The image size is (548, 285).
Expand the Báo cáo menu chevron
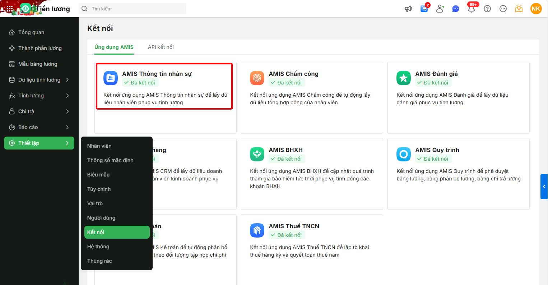(x=68, y=127)
